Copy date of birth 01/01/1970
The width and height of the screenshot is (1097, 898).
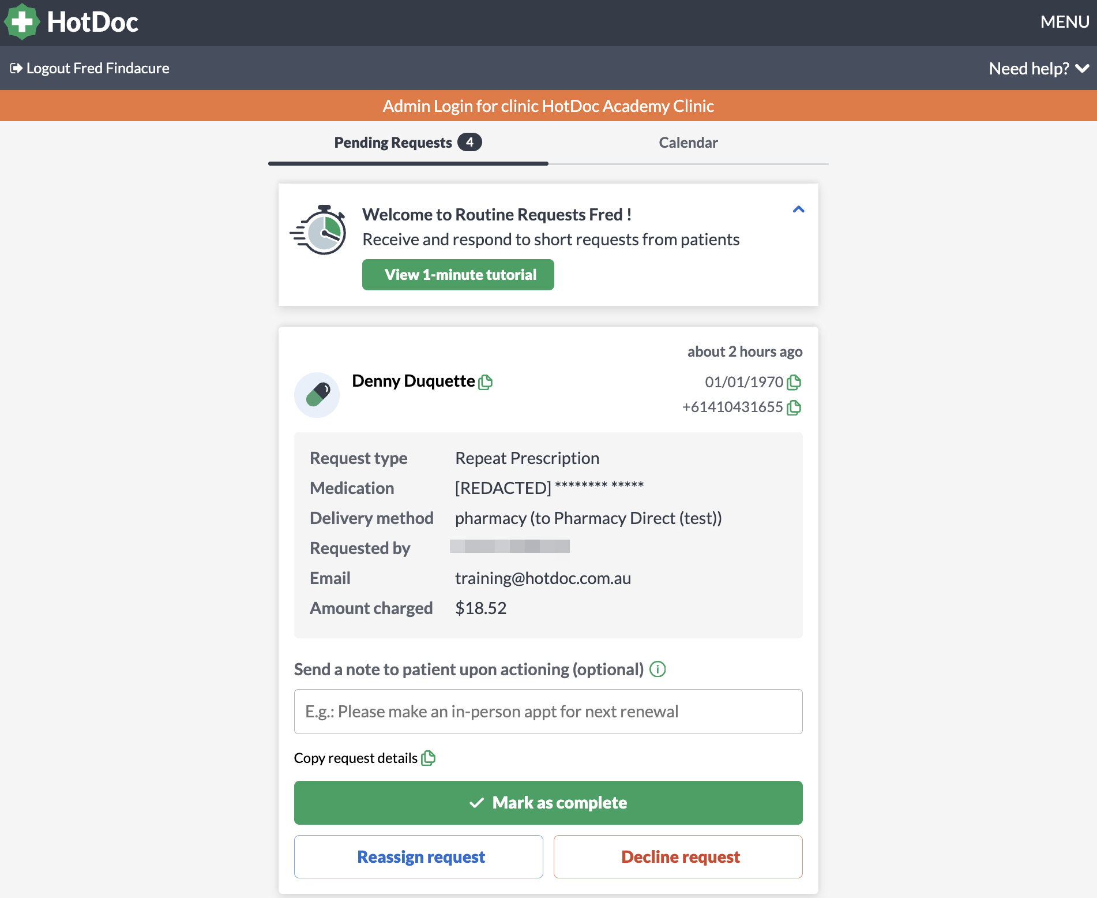coord(794,382)
